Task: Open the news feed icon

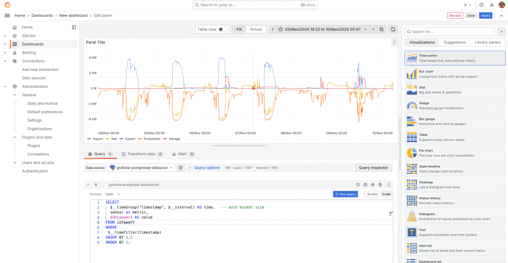Action: [492, 4]
